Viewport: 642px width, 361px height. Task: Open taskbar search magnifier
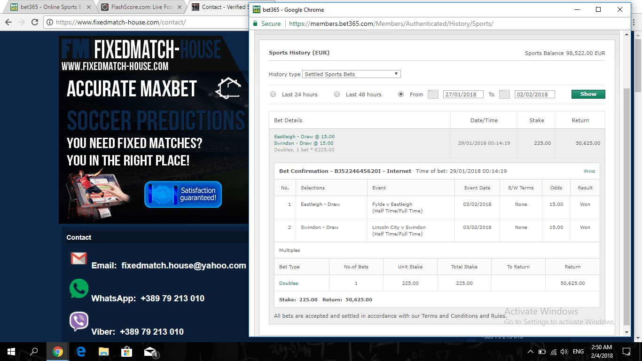(34, 352)
